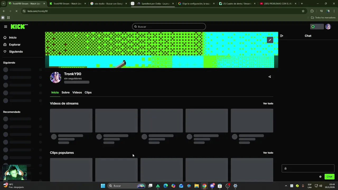Click the green Chat send button

click(x=330, y=177)
